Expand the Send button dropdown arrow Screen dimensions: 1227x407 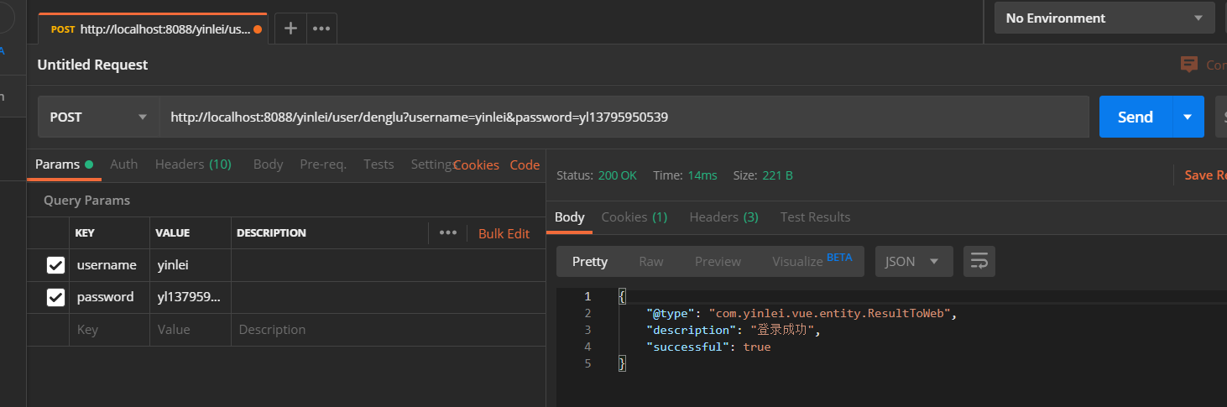pos(1188,117)
